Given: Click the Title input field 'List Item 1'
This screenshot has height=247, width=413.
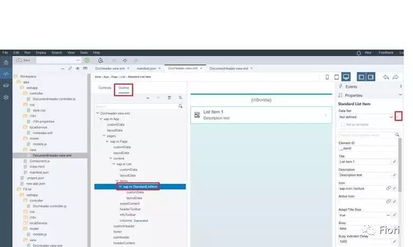Looking at the screenshot, I should tap(364, 162).
